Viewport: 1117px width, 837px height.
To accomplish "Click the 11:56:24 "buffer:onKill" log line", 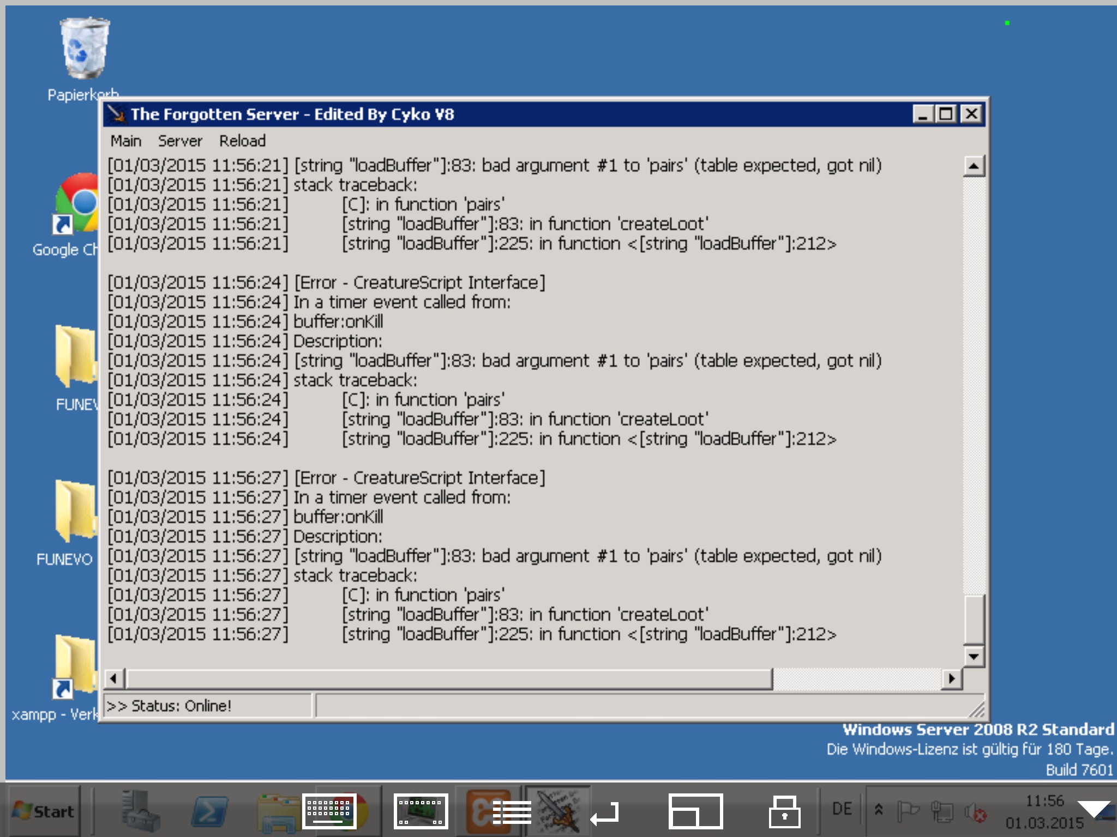I will pos(245,322).
